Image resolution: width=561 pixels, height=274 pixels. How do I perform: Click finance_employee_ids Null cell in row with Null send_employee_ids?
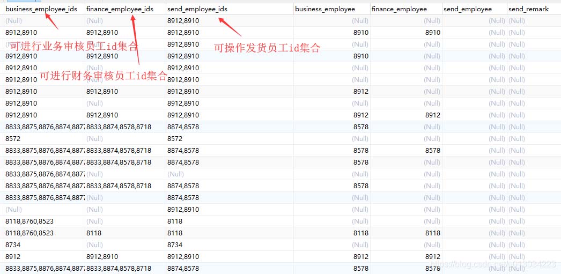coord(126,174)
